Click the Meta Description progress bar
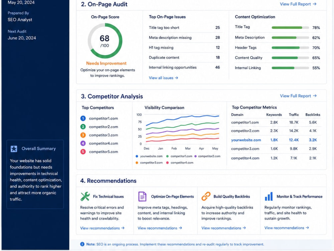Image resolution: width=334 pixels, height=251 pixels. pyautogui.click(x=290, y=37)
